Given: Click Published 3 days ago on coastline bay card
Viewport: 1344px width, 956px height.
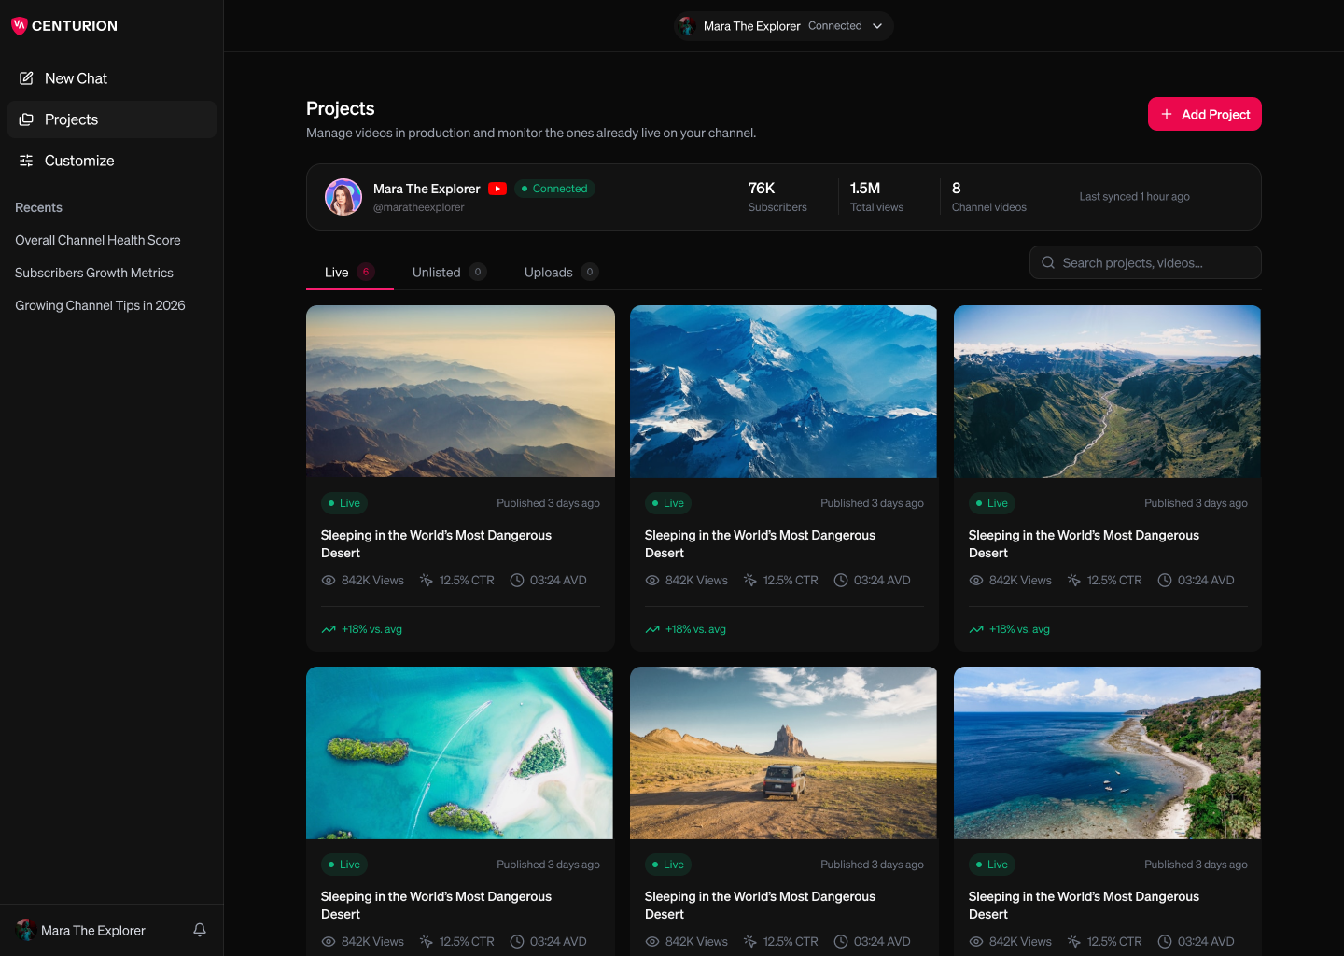Looking at the screenshot, I should tap(1196, 865).
